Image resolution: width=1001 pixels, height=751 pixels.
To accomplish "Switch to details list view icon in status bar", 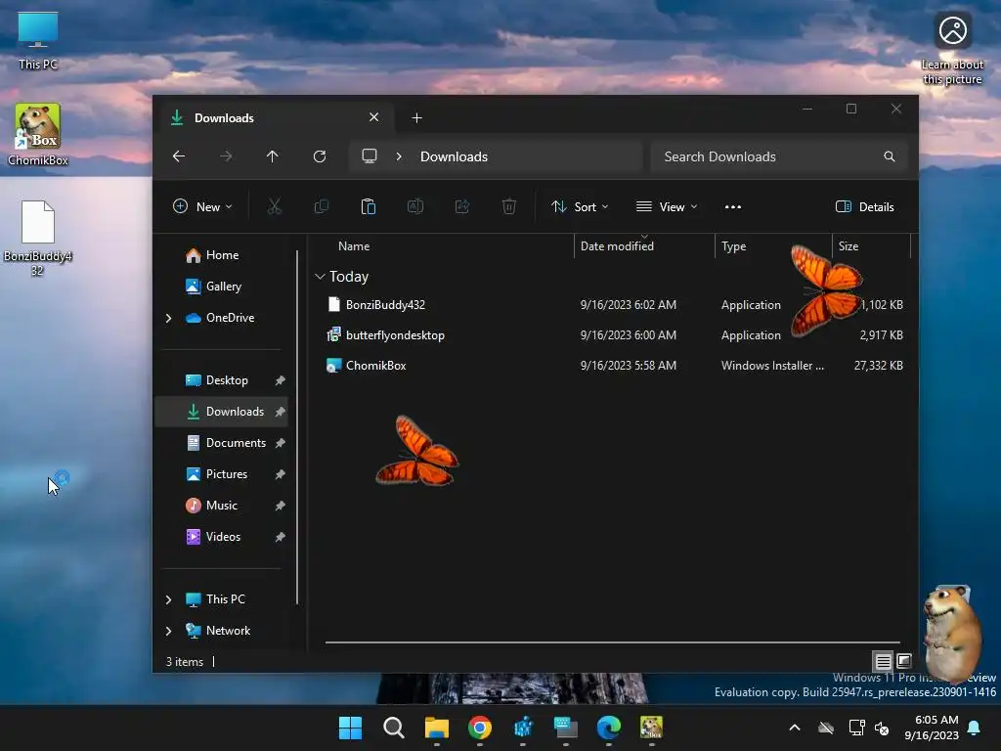I will 883,662.
